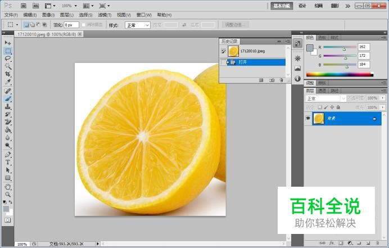Hide the background layer eye icon
This screenshot has height=248, width=389.
308,118
